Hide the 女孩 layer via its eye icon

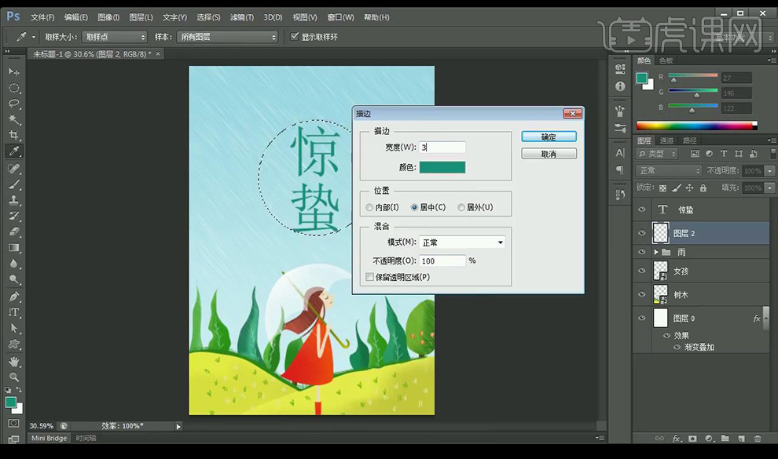click(x=642, y=271)
